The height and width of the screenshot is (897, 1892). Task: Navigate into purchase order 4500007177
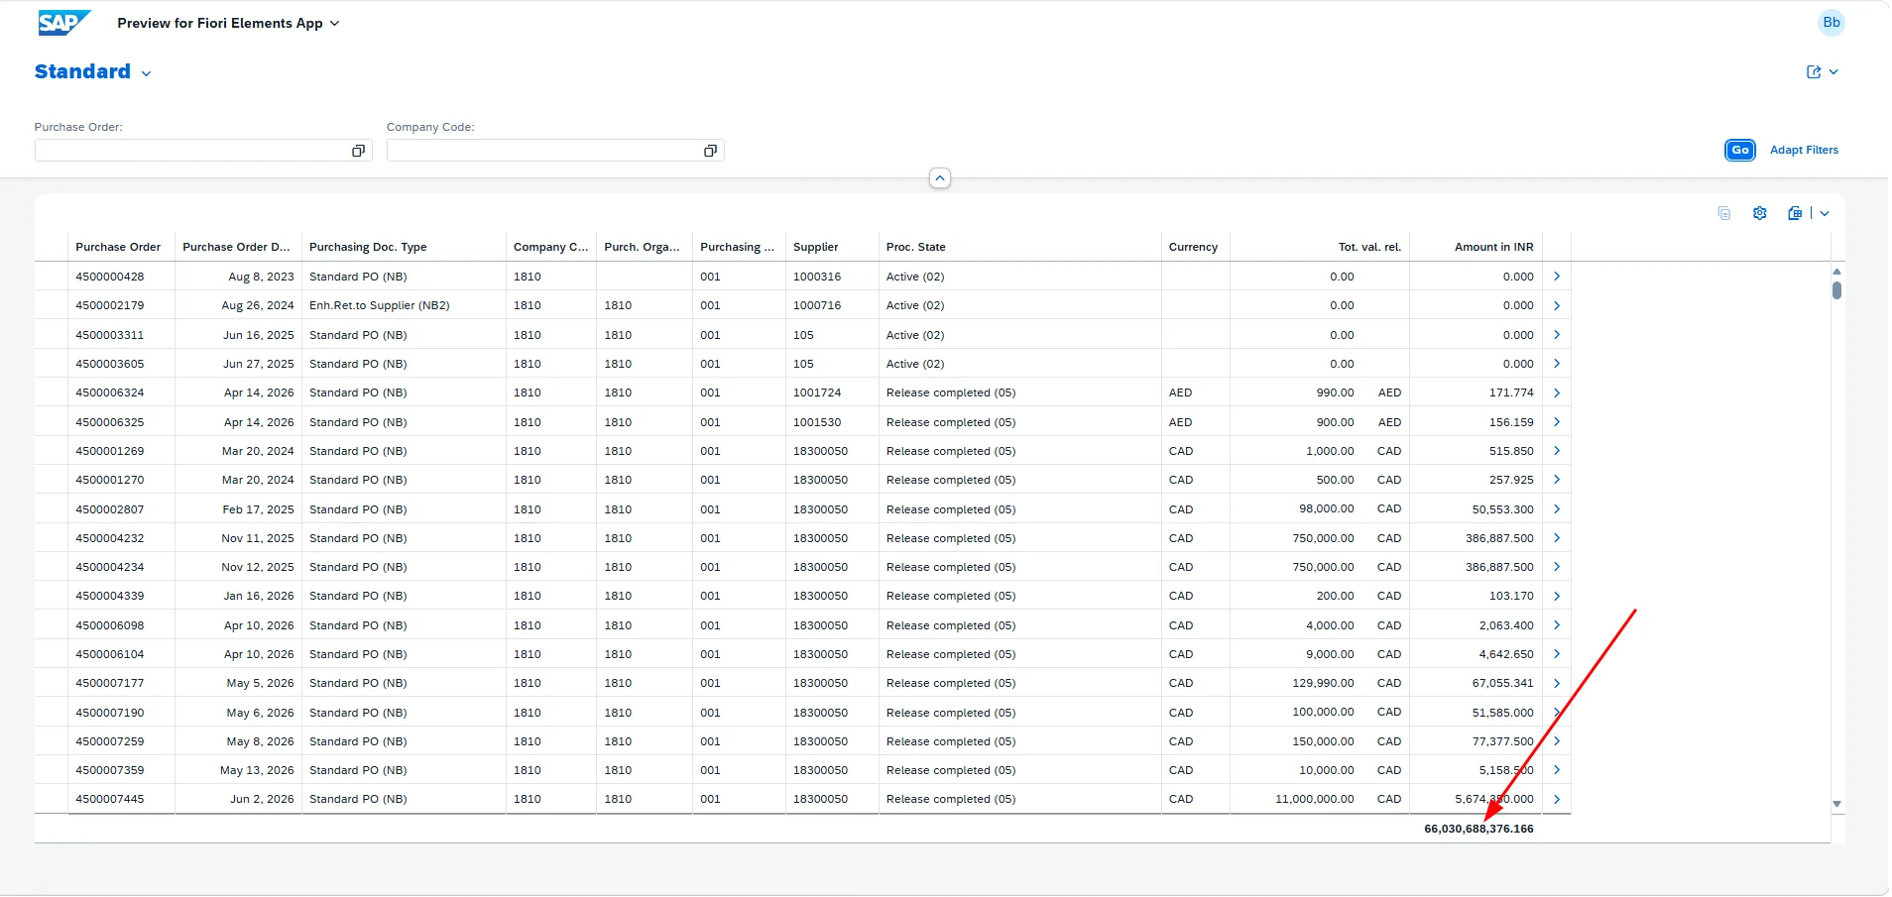pos(1557,683)
